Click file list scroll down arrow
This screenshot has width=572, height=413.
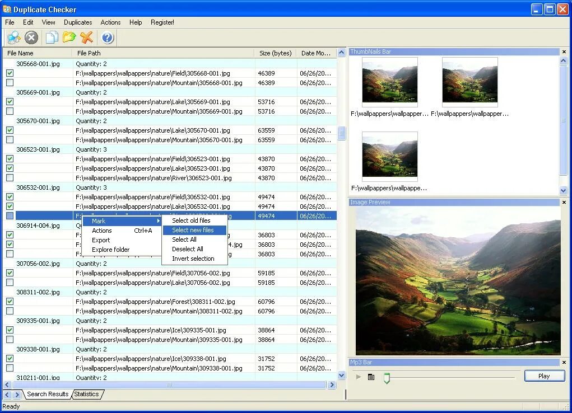click(341, 375)
